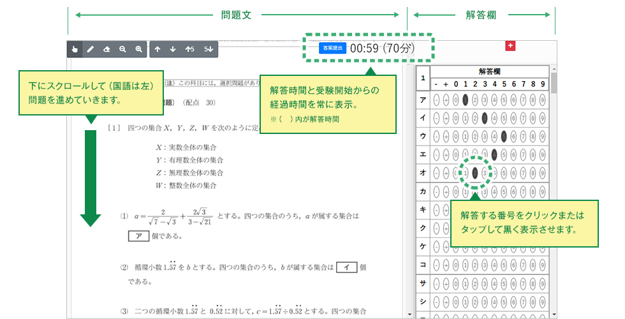
Task: Select bubble 2 in row サ
Action: coord(474,283)
